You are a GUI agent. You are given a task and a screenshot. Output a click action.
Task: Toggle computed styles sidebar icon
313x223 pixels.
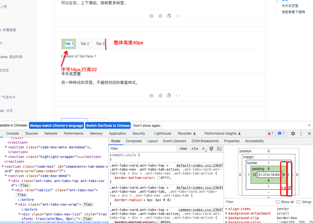coord(219,149)
